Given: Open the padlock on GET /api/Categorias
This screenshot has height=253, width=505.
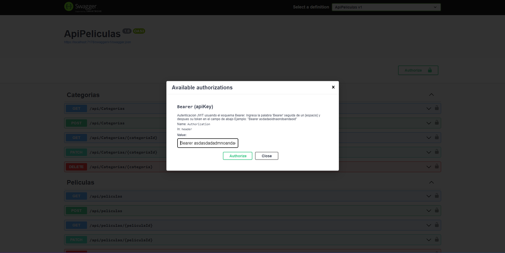Looking at the screenshot, I should click(437, 108).
